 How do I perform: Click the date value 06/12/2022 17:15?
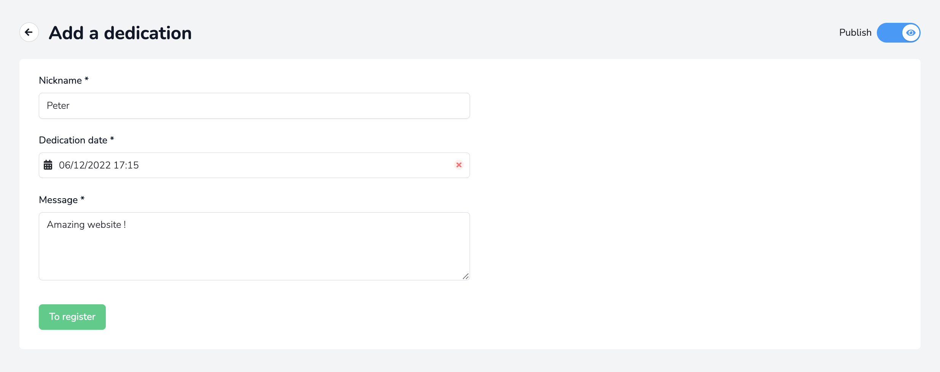click(99, 165)
